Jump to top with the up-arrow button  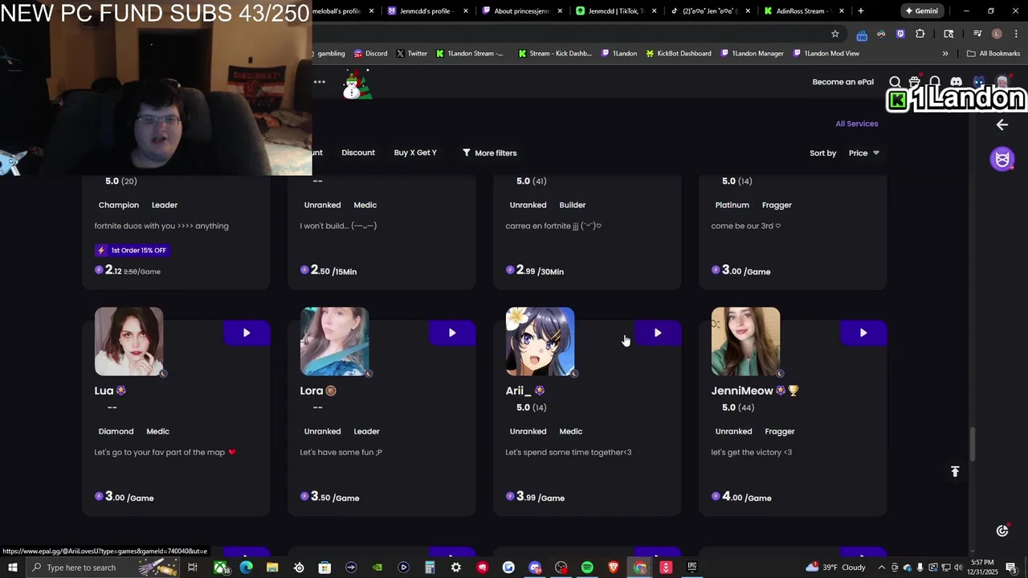(x=955, y=472)
